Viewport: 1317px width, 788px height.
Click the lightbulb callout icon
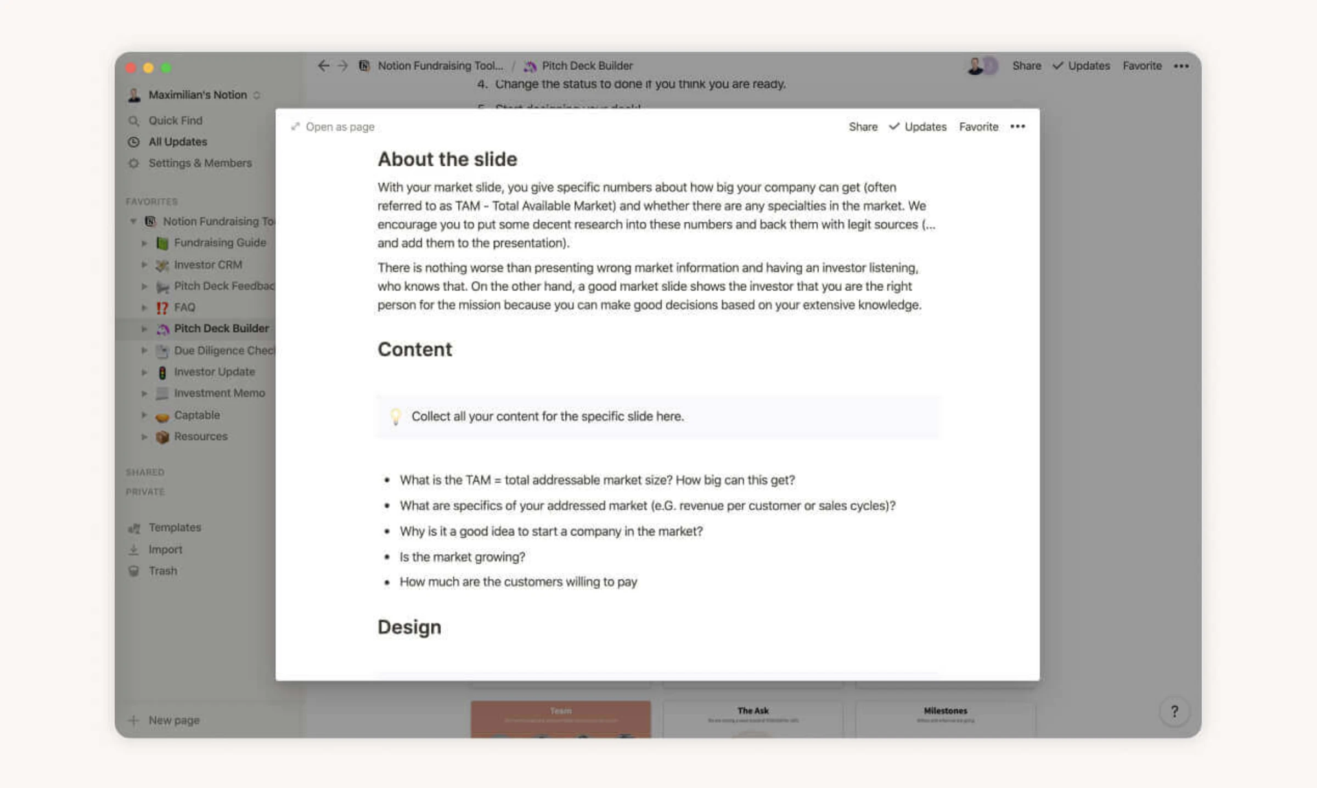[395, 416]
